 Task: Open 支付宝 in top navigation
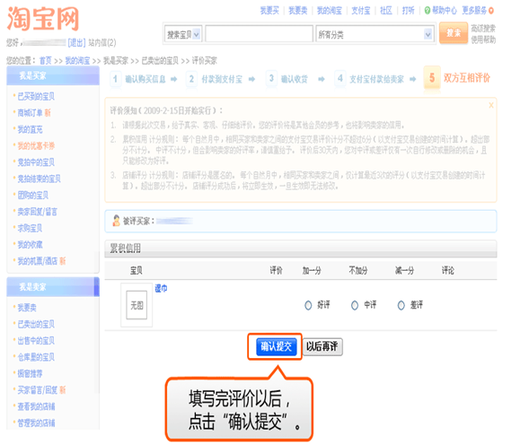[x=361, y=11]
